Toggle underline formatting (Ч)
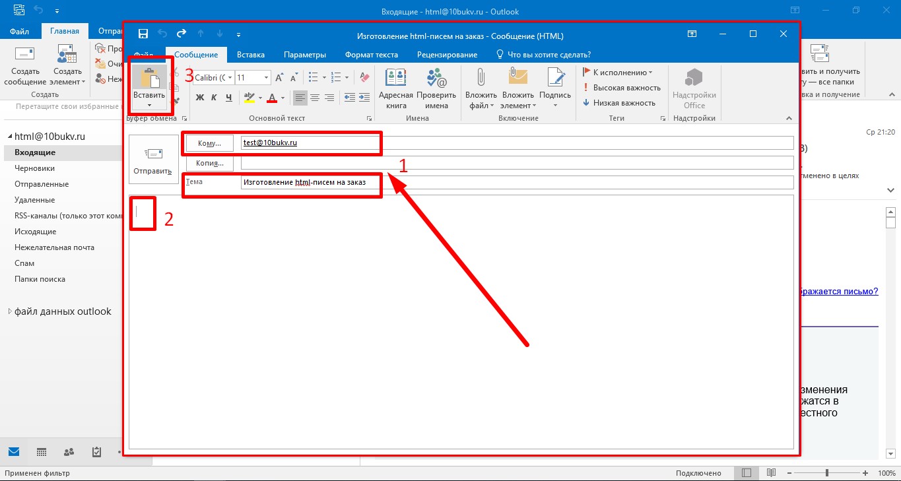 [229, 98]
